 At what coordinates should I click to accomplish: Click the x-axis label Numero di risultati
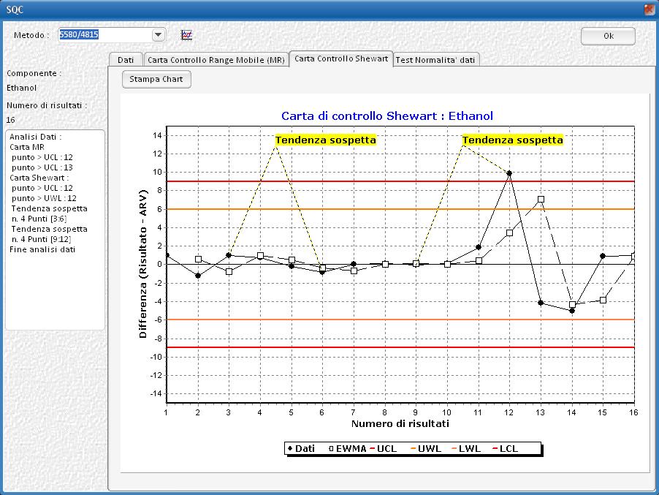pyautogui.click(x=400, y=423)
